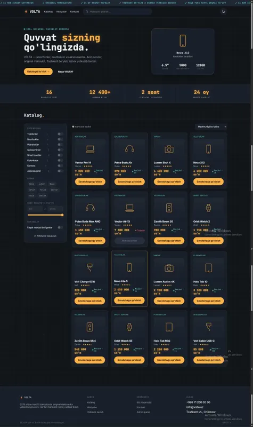This screenshot has width=253, height=427.
Task: Click the product search input field
Action: pyautogui.click(x=118, y=12)
